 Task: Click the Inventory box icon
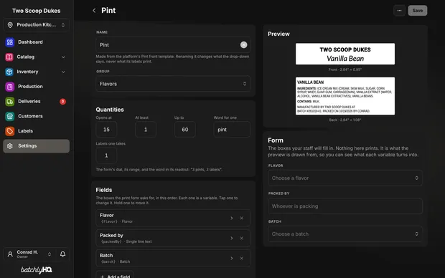pyautogui.click(x=9, y=72)
